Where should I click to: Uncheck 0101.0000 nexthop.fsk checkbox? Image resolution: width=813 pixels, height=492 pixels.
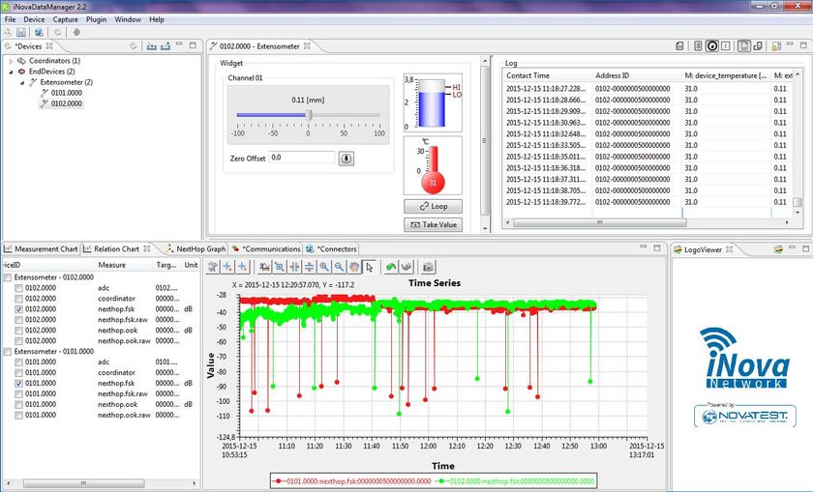click(18, 383)
